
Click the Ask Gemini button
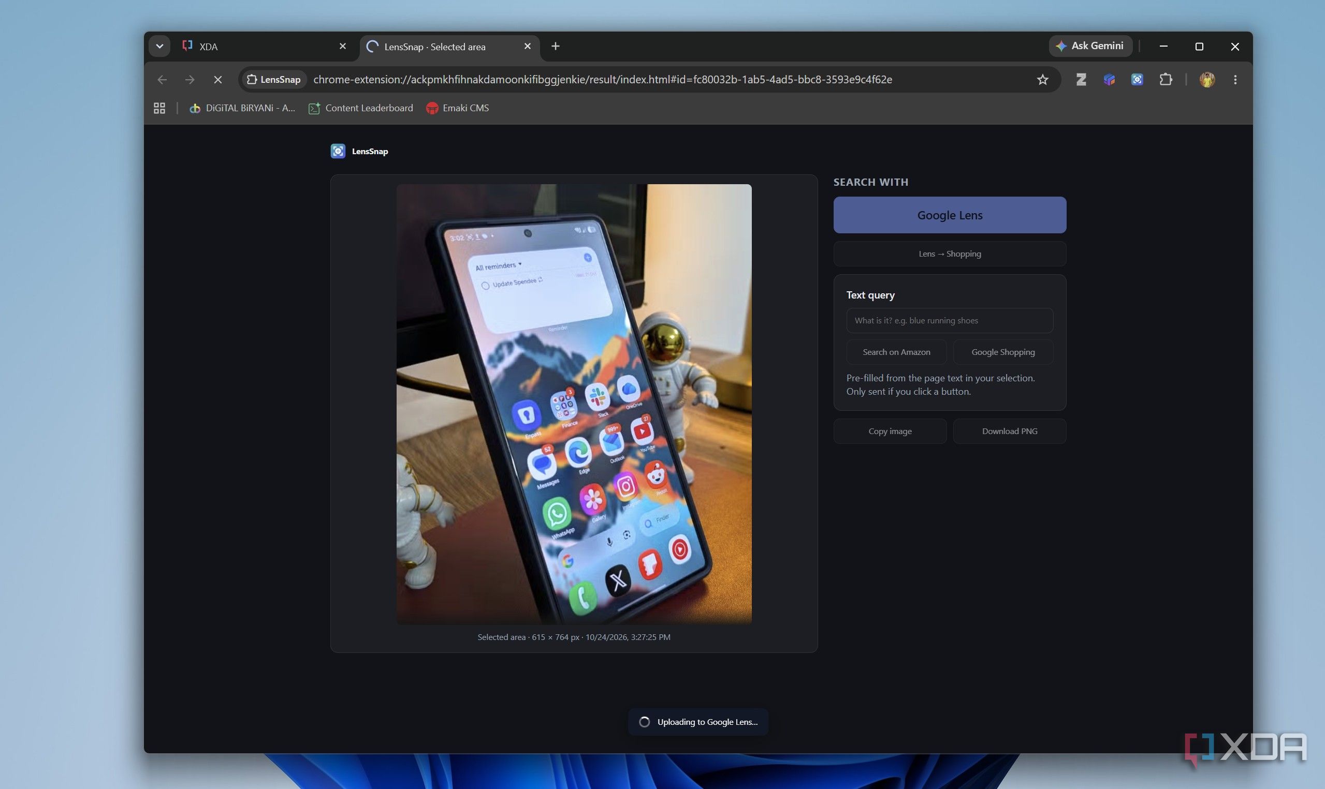point(1090,46)
